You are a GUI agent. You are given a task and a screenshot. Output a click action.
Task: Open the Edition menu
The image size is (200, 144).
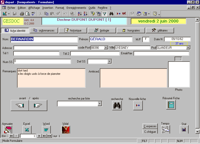pos(22,8)
